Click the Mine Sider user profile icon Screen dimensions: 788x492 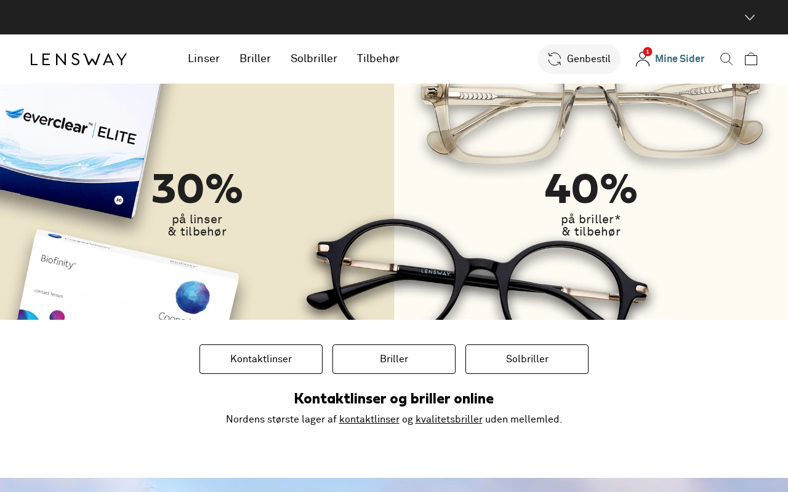(643, 59)
